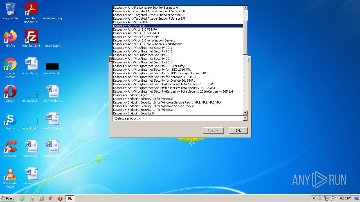This screenshot has width=360, height=202.
Task: Choose Kaspersky Anti-Virus 6.0 WKS MP4
Action: pos(178,37)
